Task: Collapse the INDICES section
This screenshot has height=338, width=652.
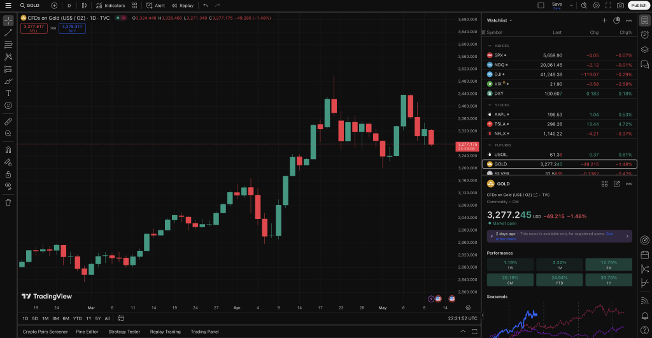Action: (490, 46)
